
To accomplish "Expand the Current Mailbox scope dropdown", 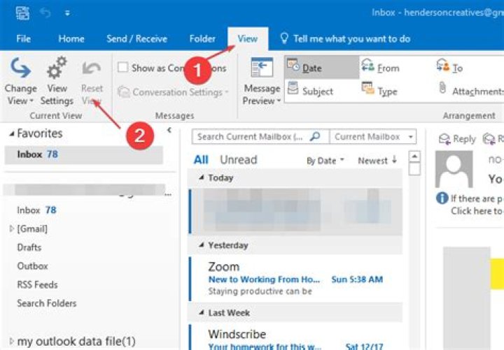I will (373, 137).
